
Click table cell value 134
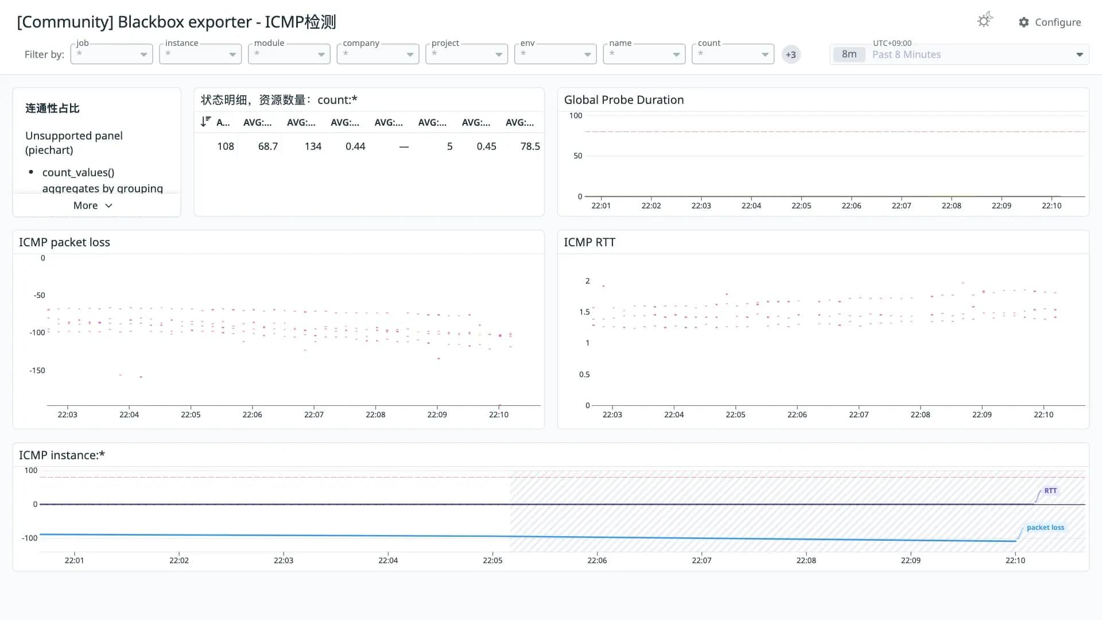(x=313, y=146)
